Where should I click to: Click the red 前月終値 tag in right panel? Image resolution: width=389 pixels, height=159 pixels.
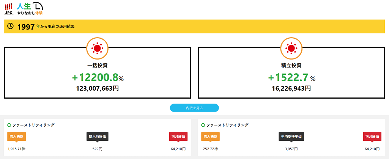click(x=372, y=137)
